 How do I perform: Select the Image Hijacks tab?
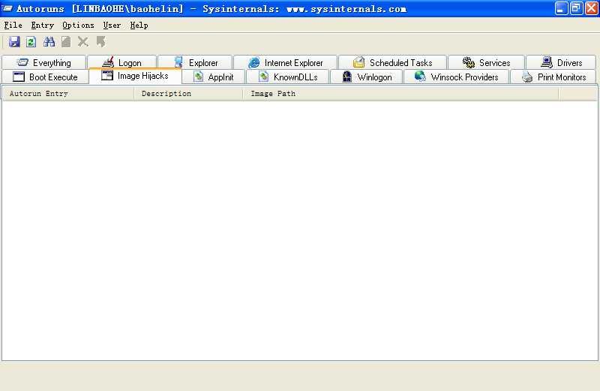click(135, 76)
